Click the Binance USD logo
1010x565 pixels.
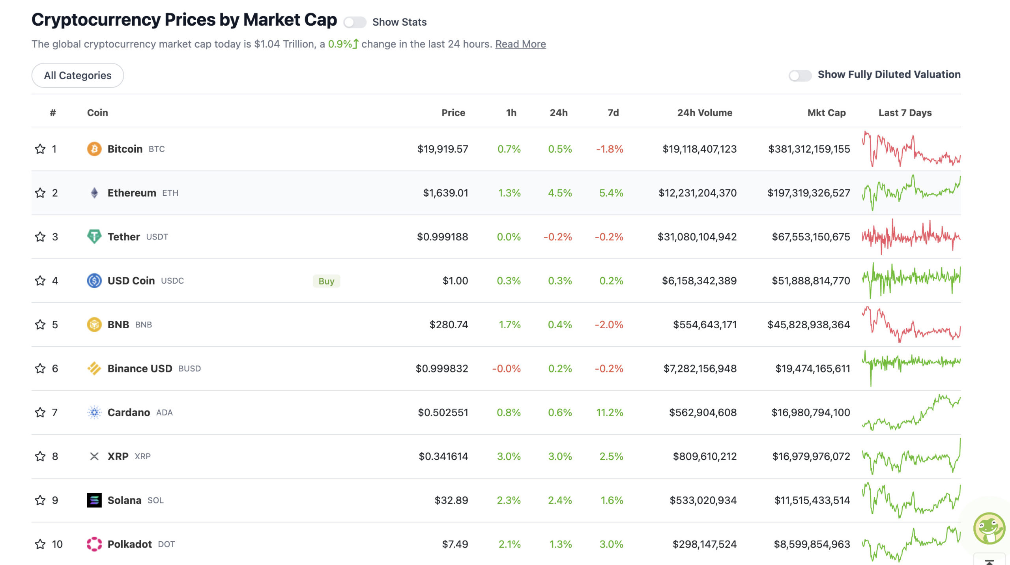pyautogui.click(x=94, y=368)
